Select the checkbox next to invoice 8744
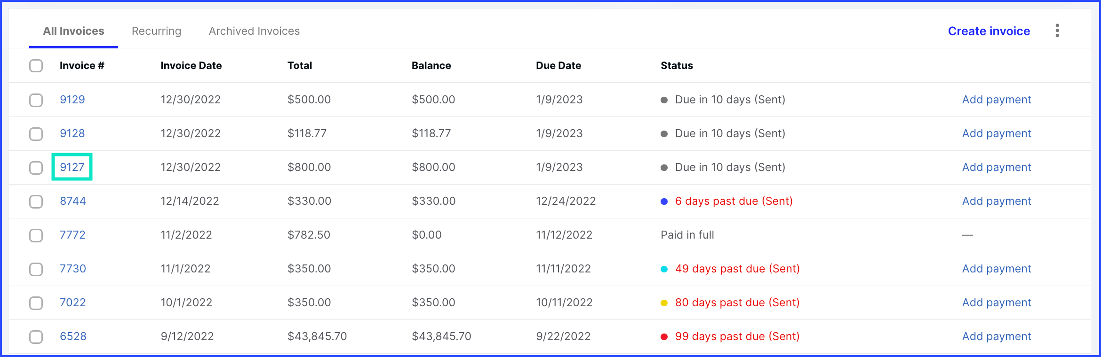Viewport: 1101px width, 357px height. click(36, 202)
